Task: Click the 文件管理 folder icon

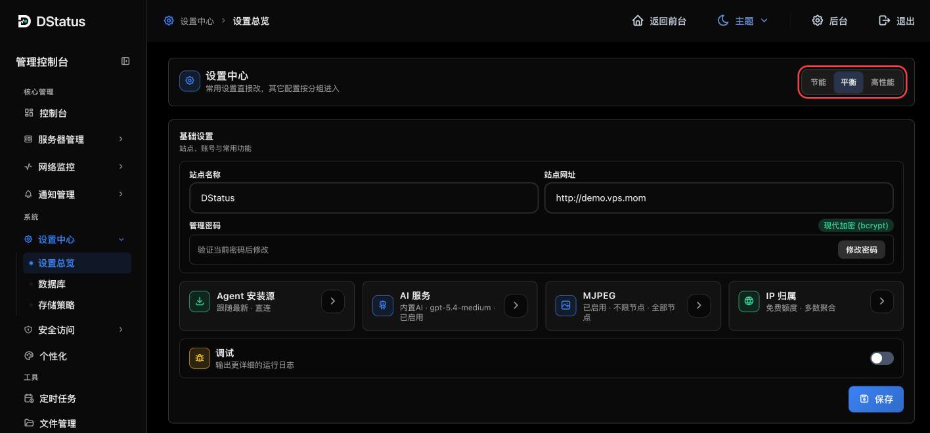Action: pos(29,423)
